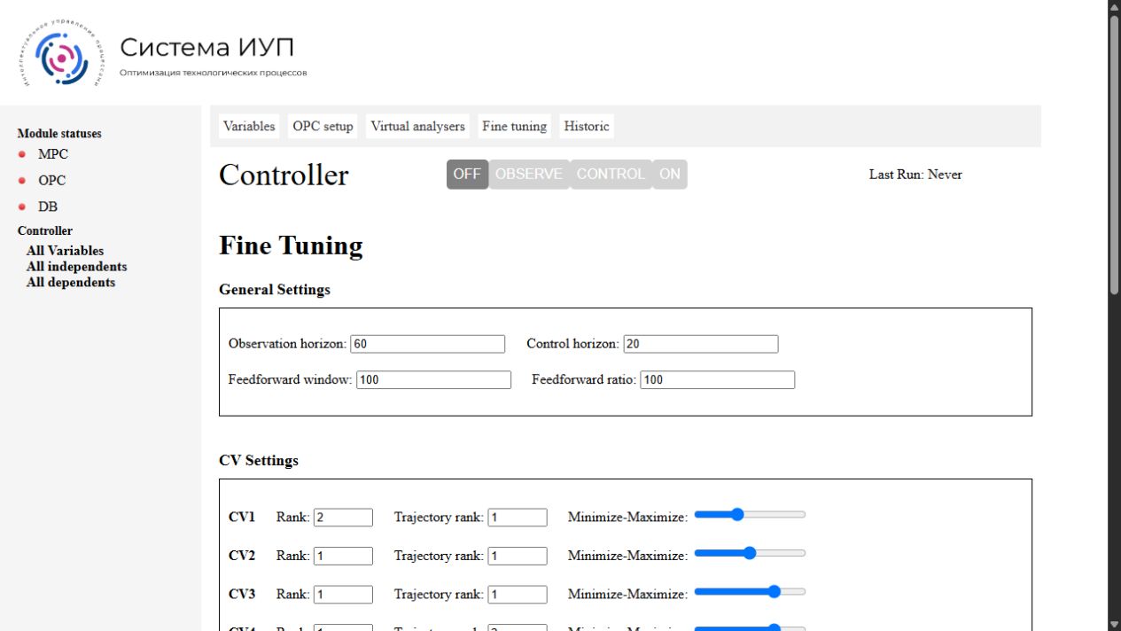Click into the Feedforward ratio field

coord(718,380)
